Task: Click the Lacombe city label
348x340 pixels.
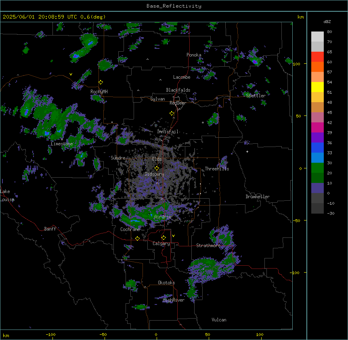Action: click(182, 77)
